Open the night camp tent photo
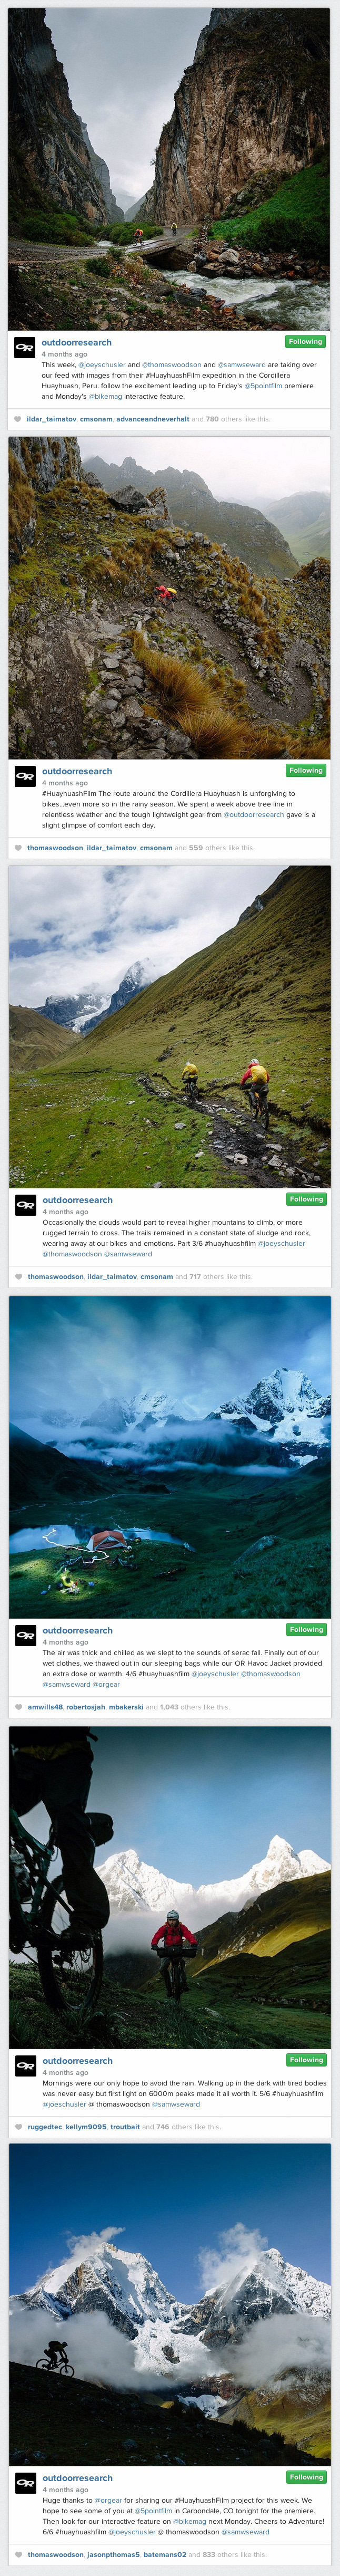The width and height of the screenshot is (340, 2576). pos(171,1457)
